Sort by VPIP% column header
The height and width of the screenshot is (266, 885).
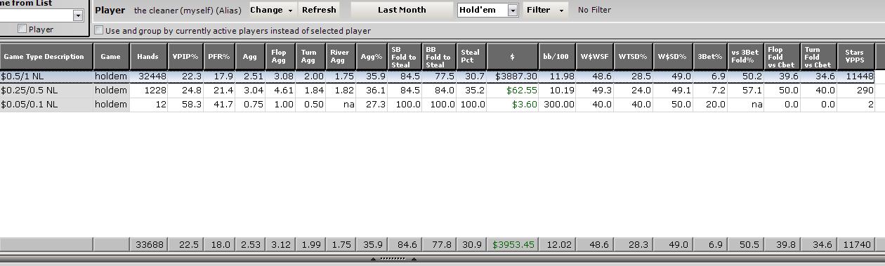[185, 56]
